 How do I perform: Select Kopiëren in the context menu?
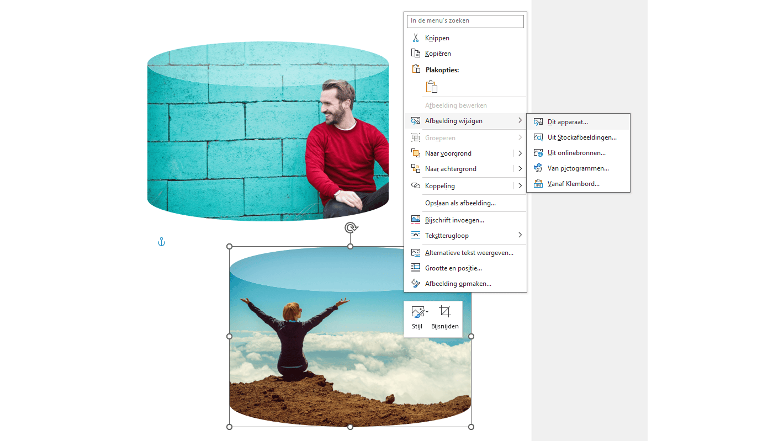(x=465, y=54)
